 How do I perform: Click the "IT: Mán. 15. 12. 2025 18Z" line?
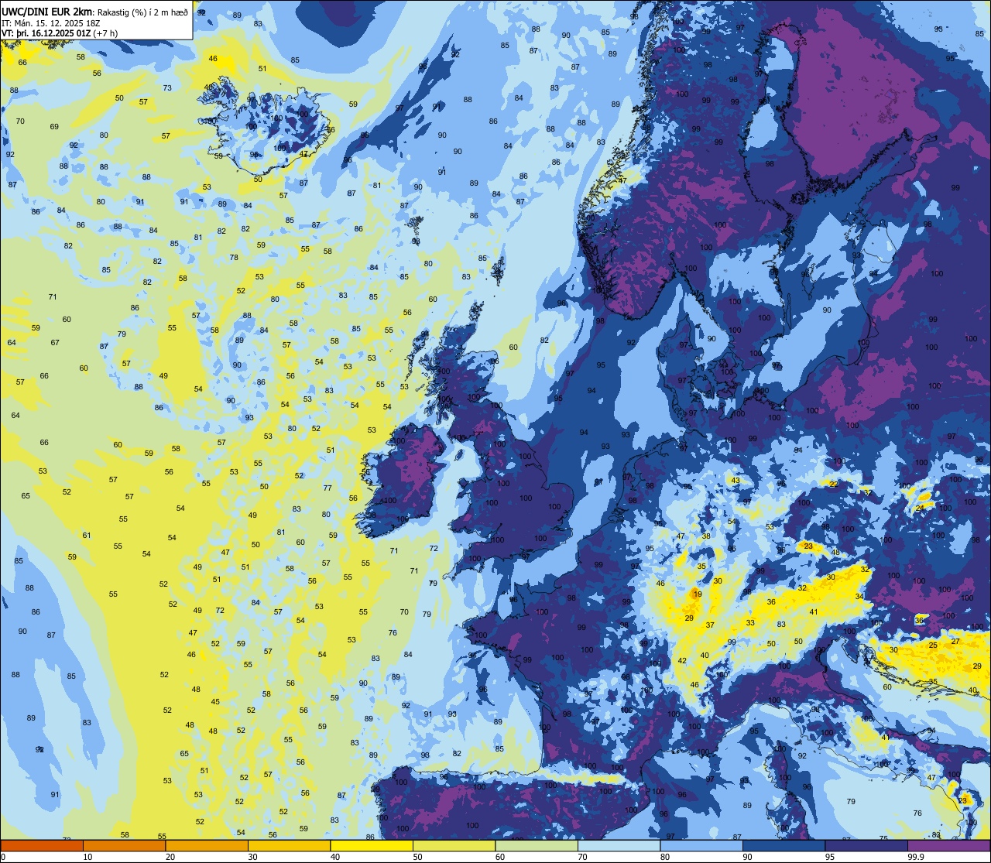pyautogui.click(x=51, y=22)
